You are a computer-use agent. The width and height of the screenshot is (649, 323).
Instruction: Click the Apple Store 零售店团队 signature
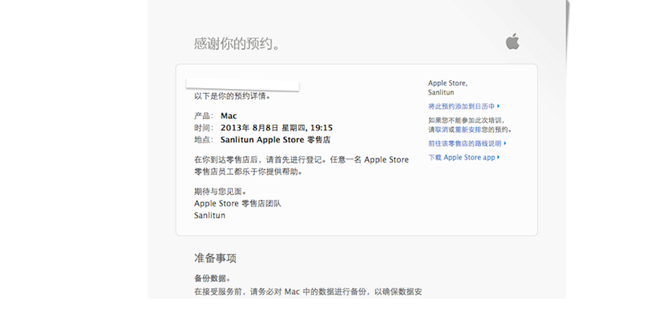[238, 204]
